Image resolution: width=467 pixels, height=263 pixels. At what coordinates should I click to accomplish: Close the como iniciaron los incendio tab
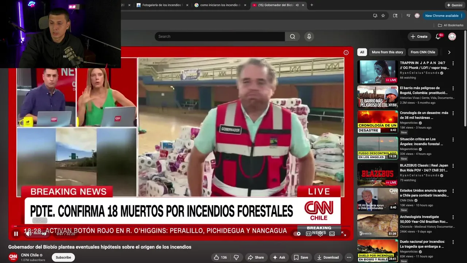point(245,5)
